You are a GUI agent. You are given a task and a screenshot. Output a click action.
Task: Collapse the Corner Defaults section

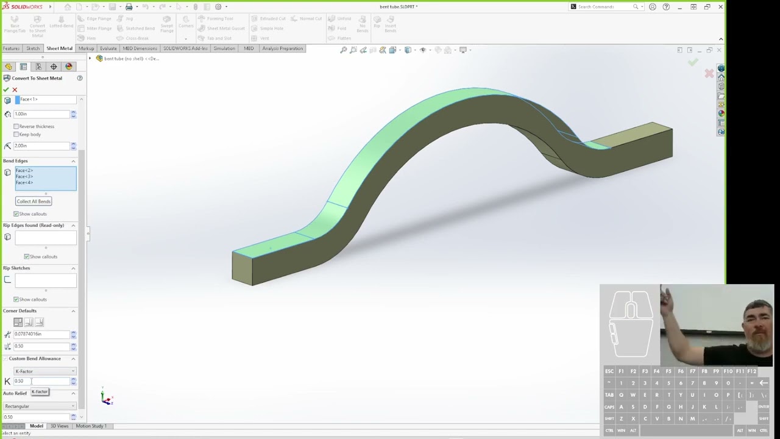click(x=73, y=311)
